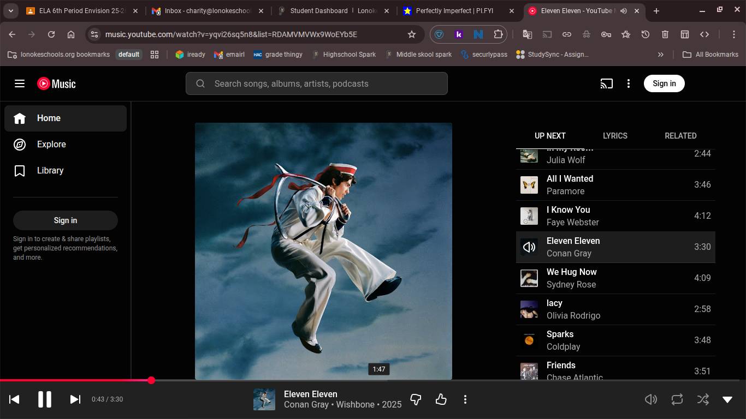Switch to the UP NEXT tab

550,136
